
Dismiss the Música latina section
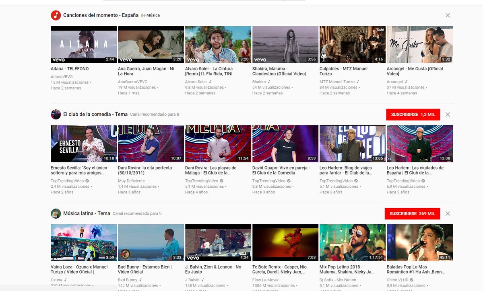click(448, 214)
